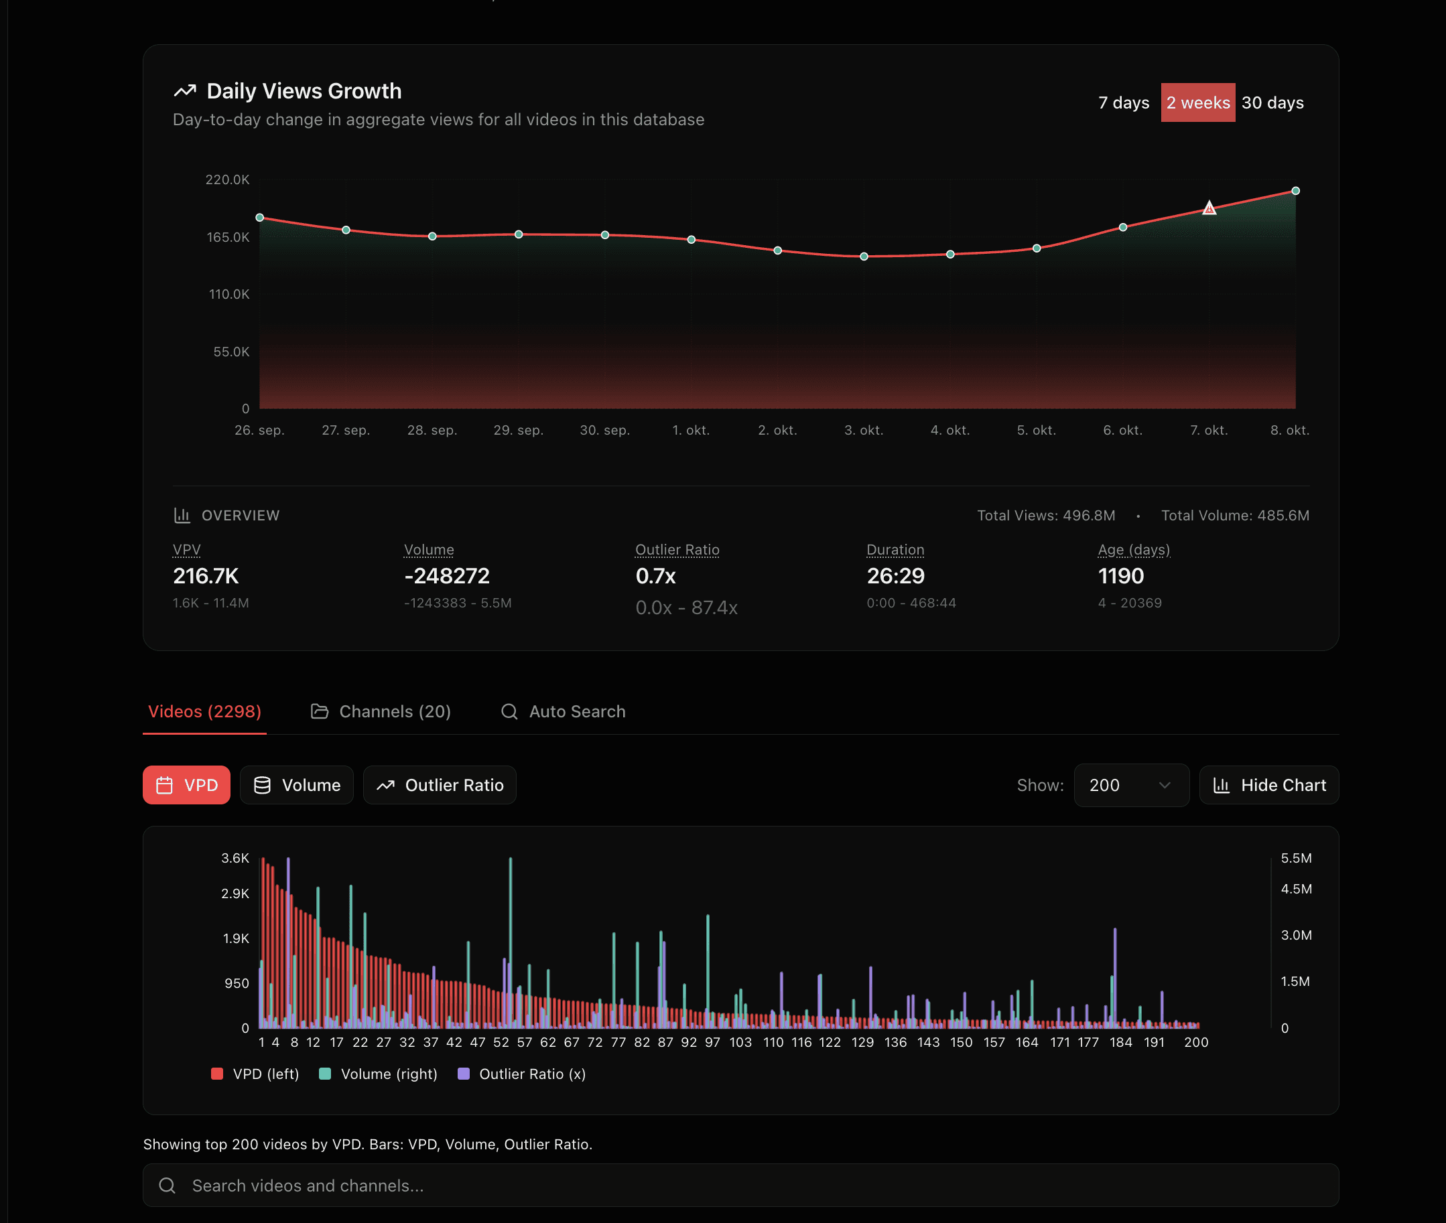The height and width of the screenshot is (1223, 1446).
Task: Open the Videos (2298) tab
Action: click(204, 711)
